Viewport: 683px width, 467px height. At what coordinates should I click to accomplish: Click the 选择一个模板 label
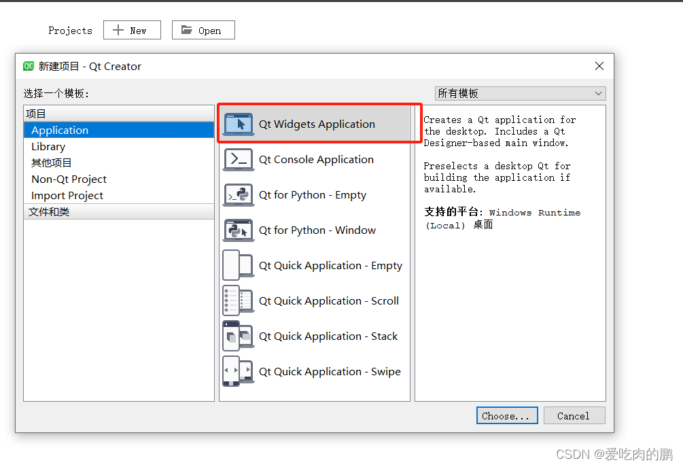(56, 93)
